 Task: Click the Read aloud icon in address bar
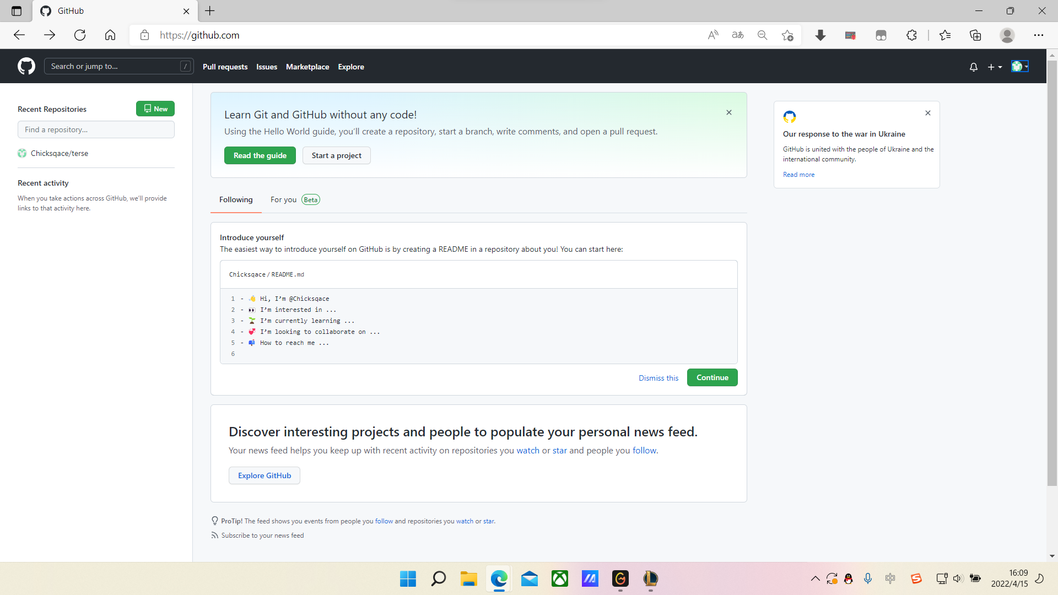point(713,35)
